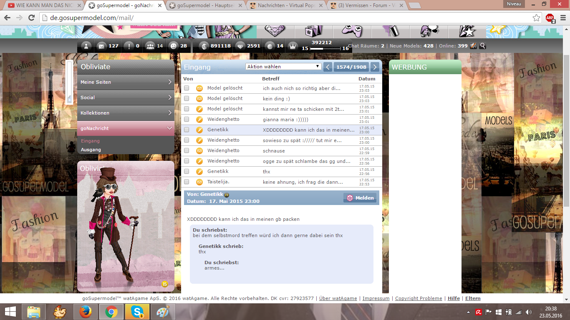Expand the 'Meine Seiten' sidebar section
The height and width of the screenshot is (320, 570).
pos(126,82)
